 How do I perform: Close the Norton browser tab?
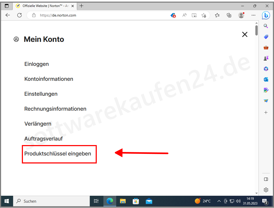pyautogui.click(x=73, y=6)
